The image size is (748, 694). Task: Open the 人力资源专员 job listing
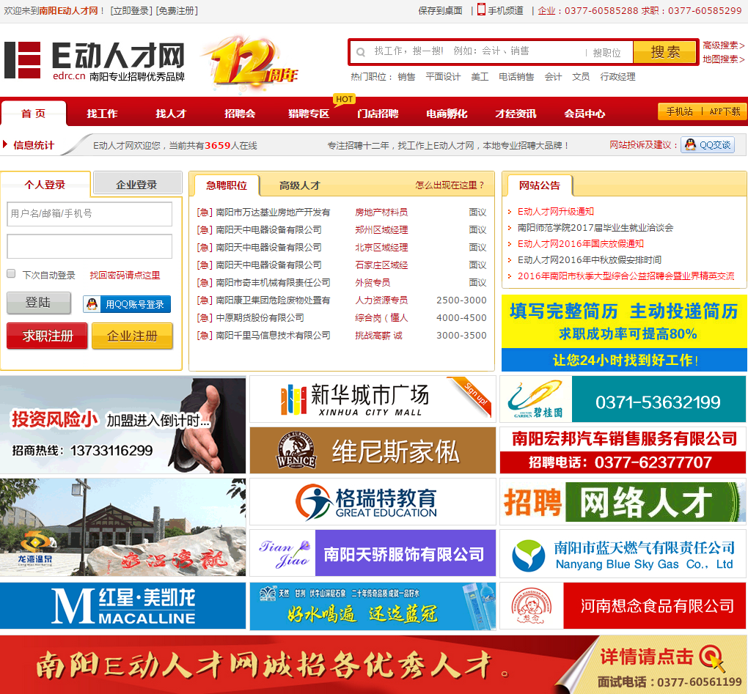point(381,300)
